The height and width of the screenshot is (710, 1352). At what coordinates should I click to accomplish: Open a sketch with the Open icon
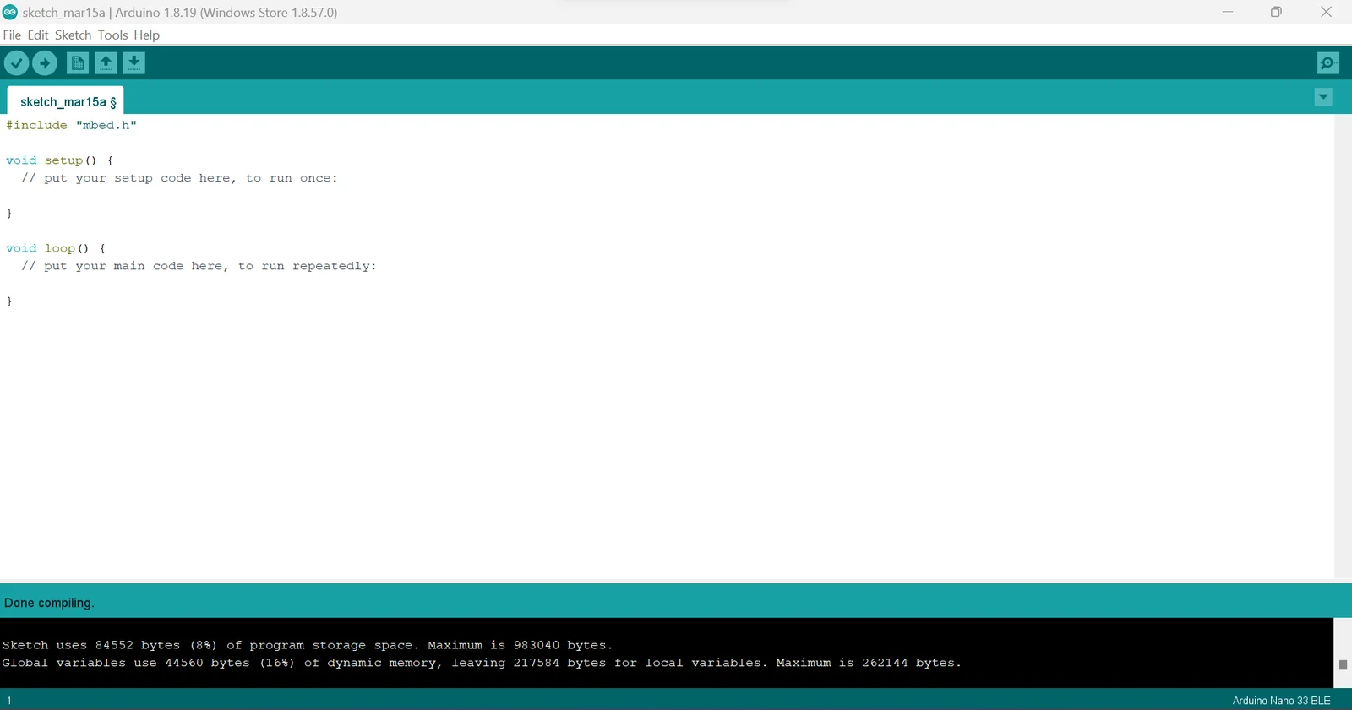(x=106, y=63)
